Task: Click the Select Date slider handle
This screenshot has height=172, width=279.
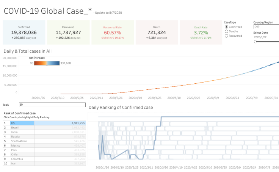Action: coord(255,42)
